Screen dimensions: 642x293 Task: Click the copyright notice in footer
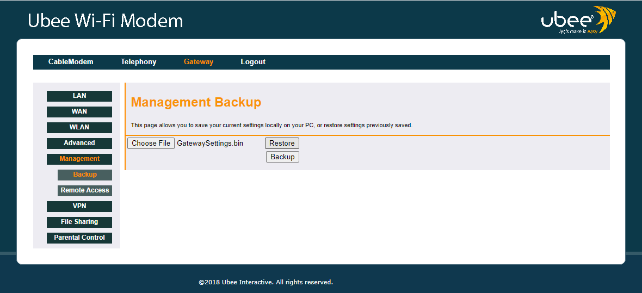(266, 282)
